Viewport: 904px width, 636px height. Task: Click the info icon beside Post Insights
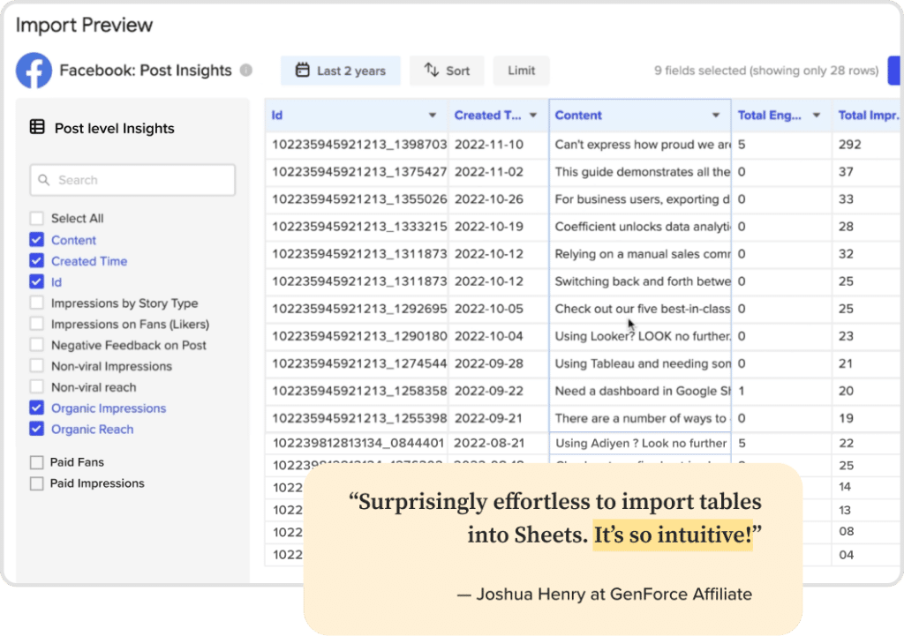coord(246,71)
